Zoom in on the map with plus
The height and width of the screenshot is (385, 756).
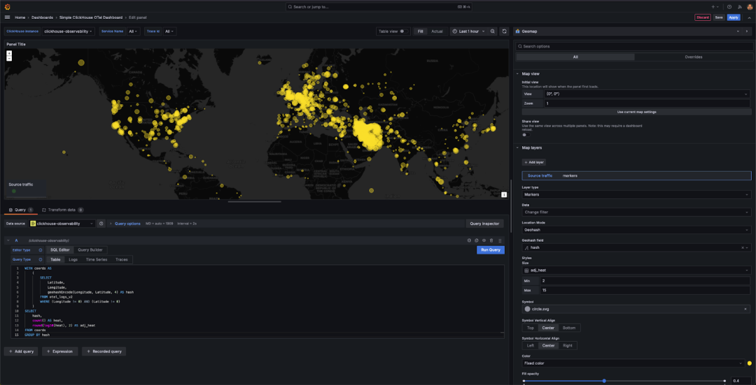click(x=9, y=52)
